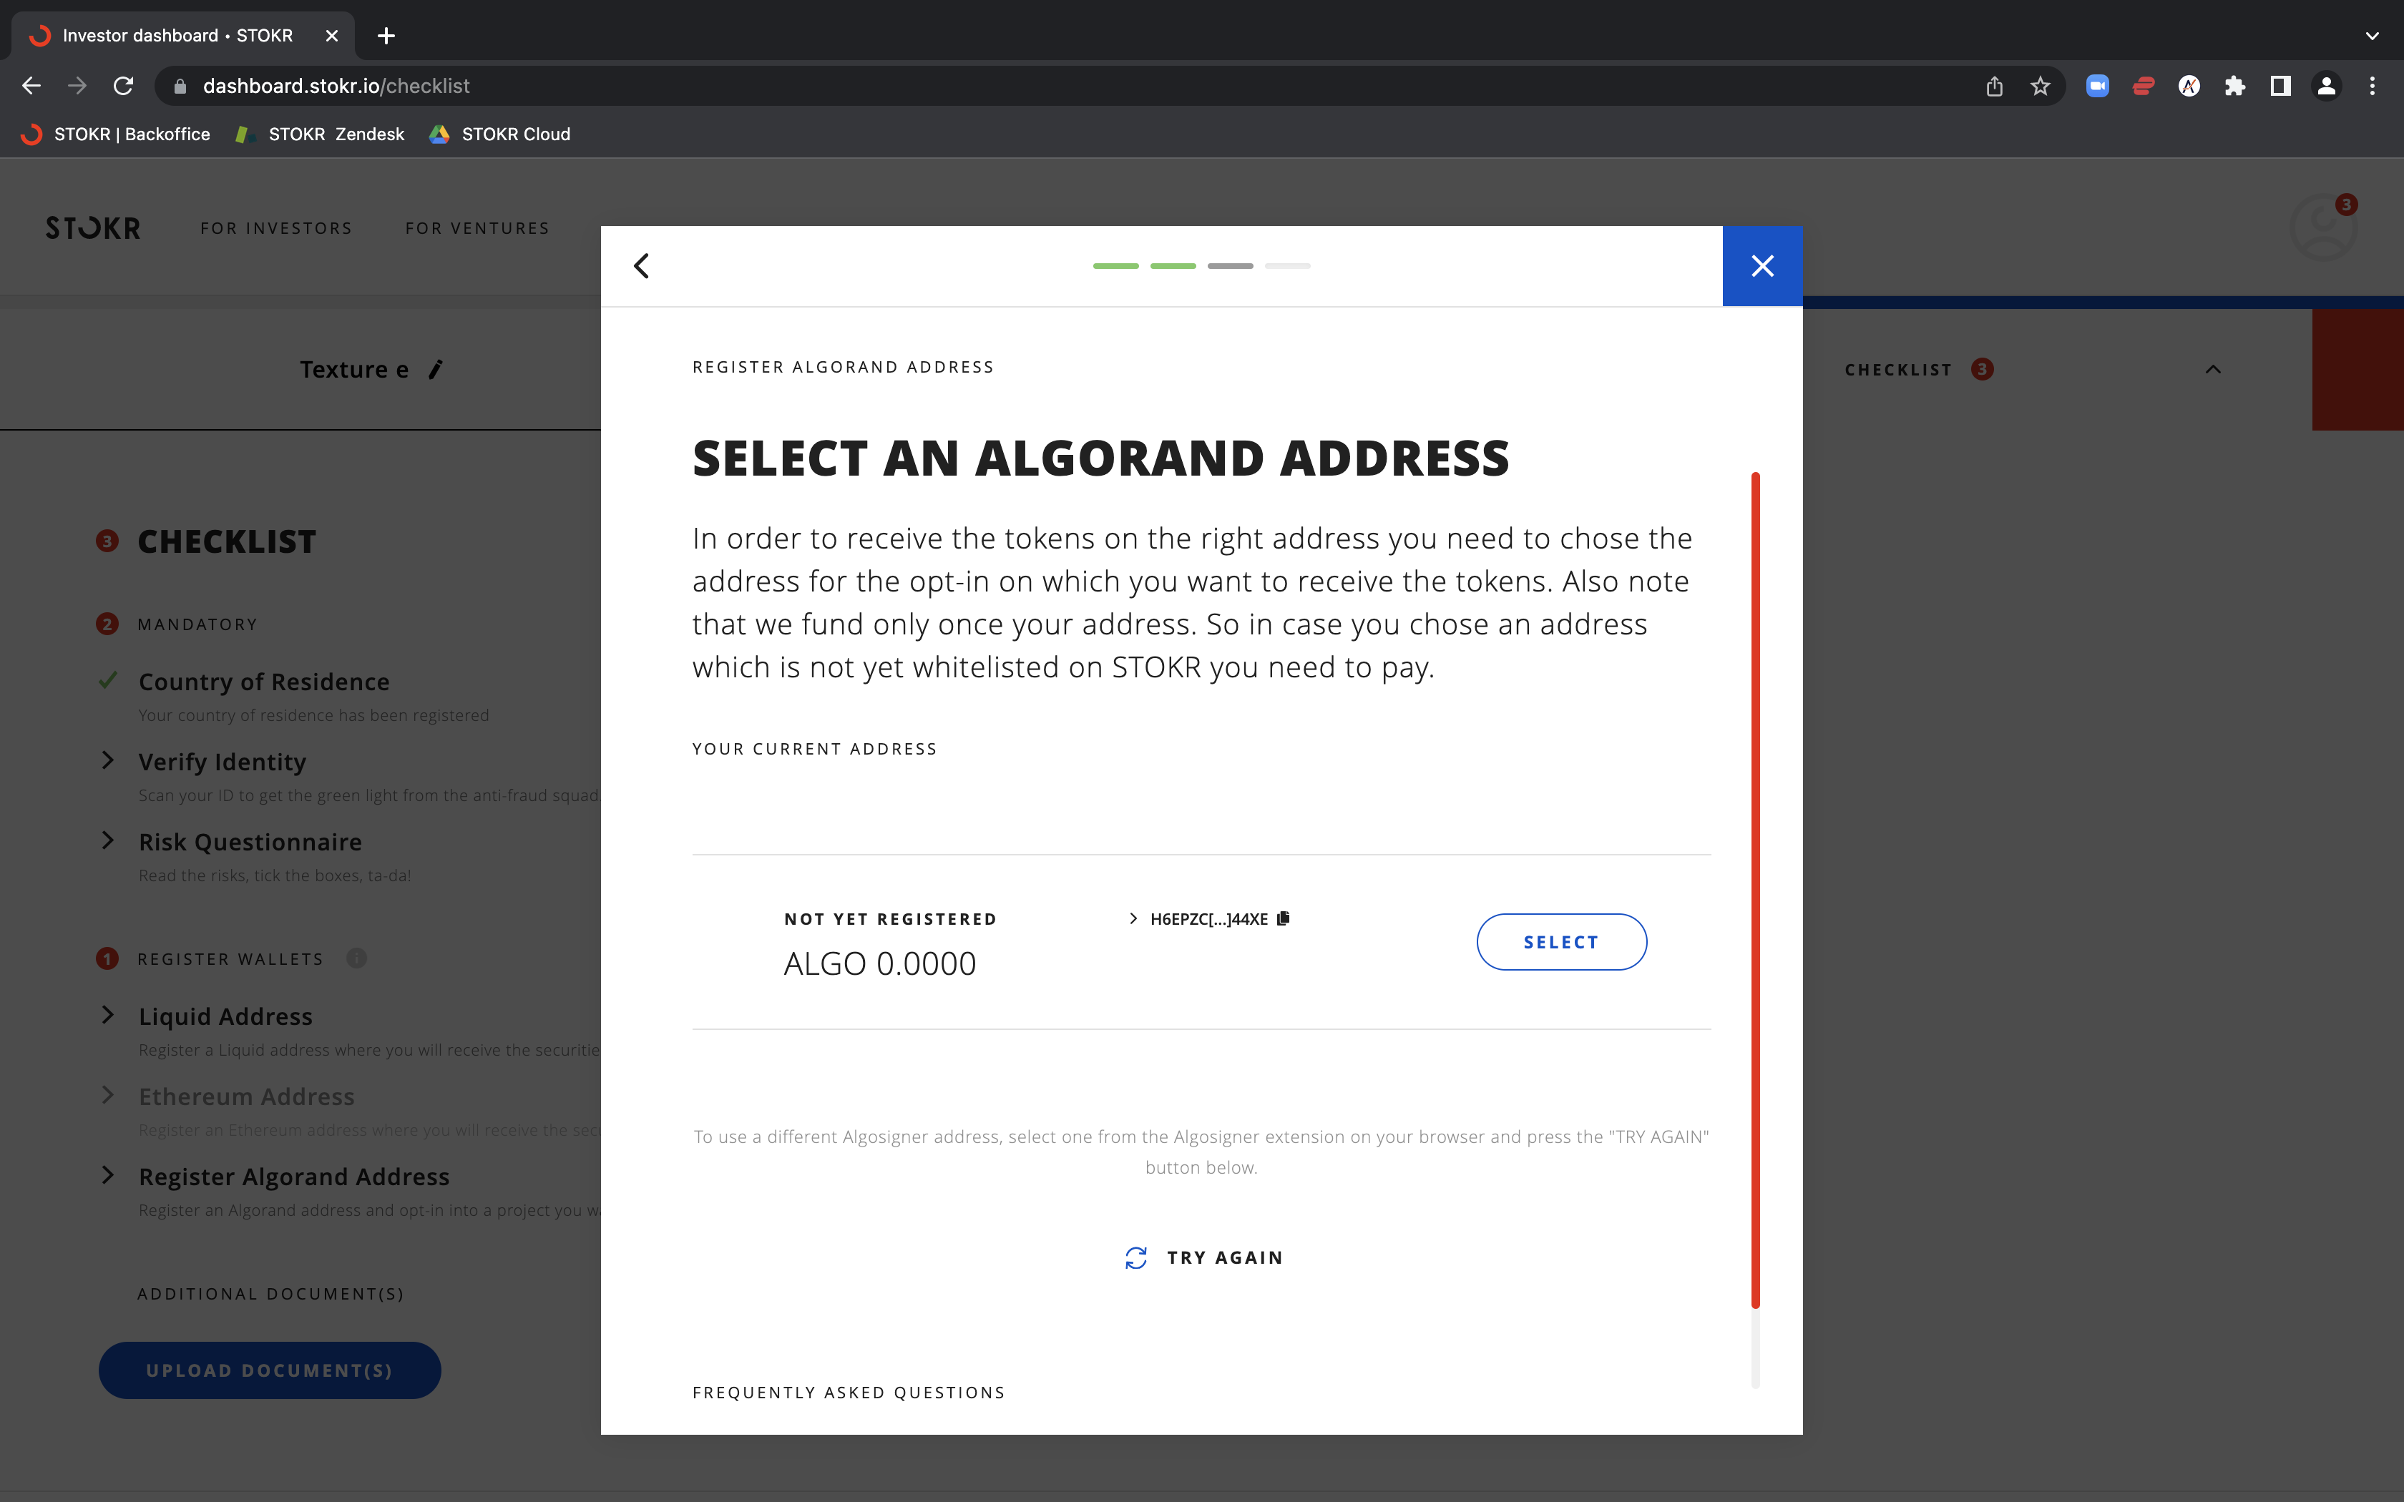The image size is (2404, 1502).
Task: Click the UPLOAD DOCUMENT(S) button
Action: tap(269, 1371)
